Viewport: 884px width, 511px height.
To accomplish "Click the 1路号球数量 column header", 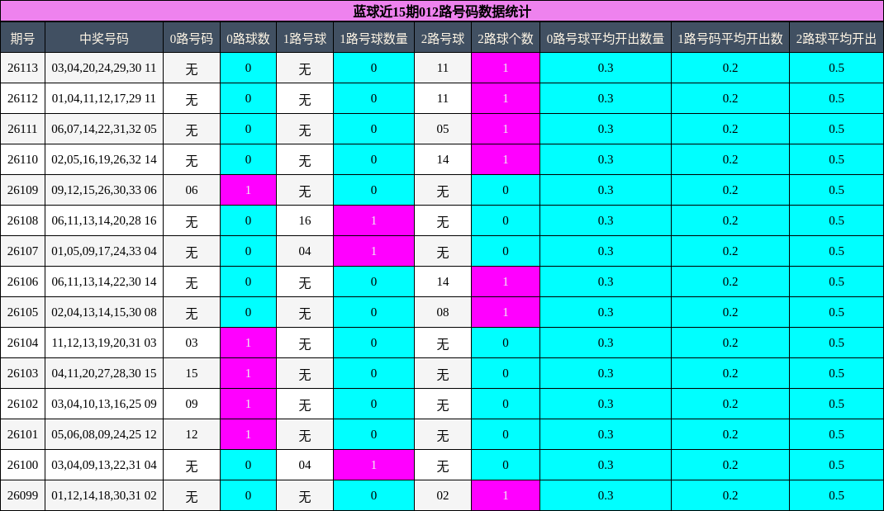I will tap(373, 38).
